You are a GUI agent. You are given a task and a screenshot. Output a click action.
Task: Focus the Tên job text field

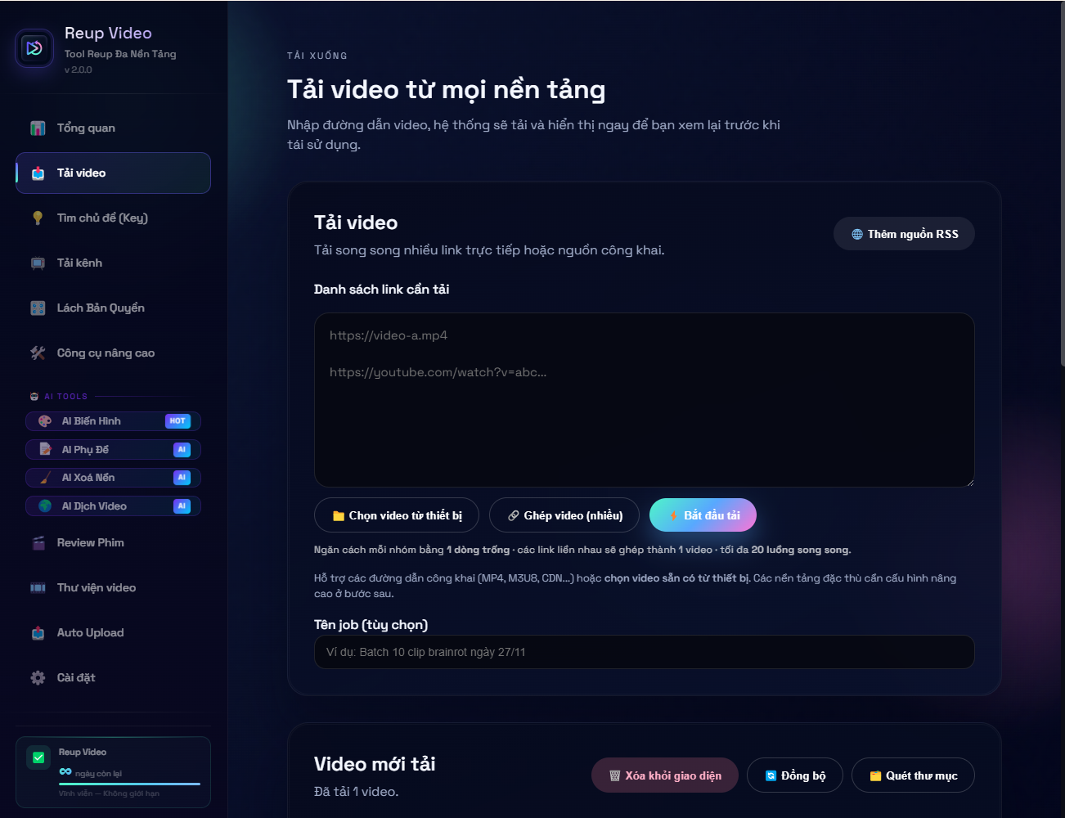tap(644, 652)
